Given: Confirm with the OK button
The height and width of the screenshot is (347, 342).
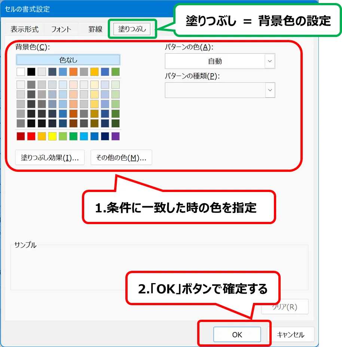Looking at the screenshot, I should (x=237, y=335).
